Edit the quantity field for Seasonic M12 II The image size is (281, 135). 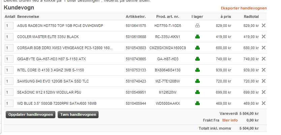[x=9, y=92]
